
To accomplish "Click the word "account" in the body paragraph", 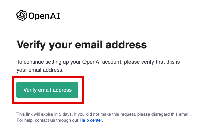I will coord(112,62).
